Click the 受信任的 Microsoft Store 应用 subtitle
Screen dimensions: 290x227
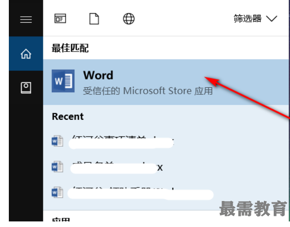pyautogui.click(x=148, y=91)
